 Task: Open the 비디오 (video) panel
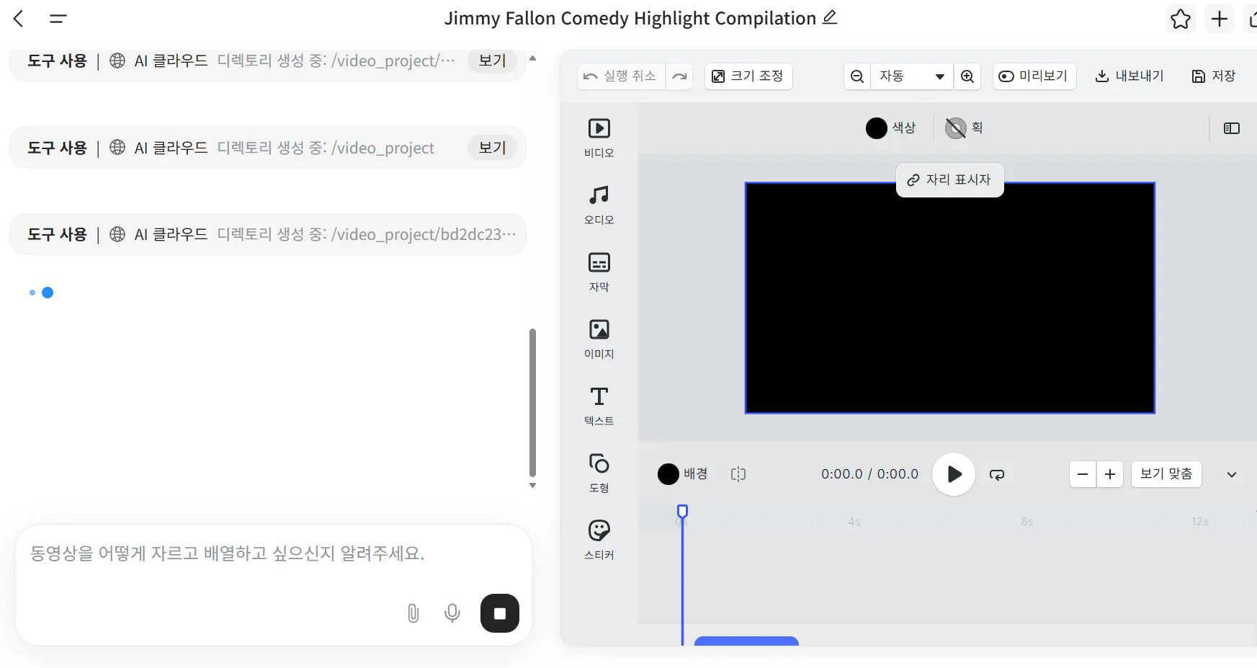click(599, 138)
